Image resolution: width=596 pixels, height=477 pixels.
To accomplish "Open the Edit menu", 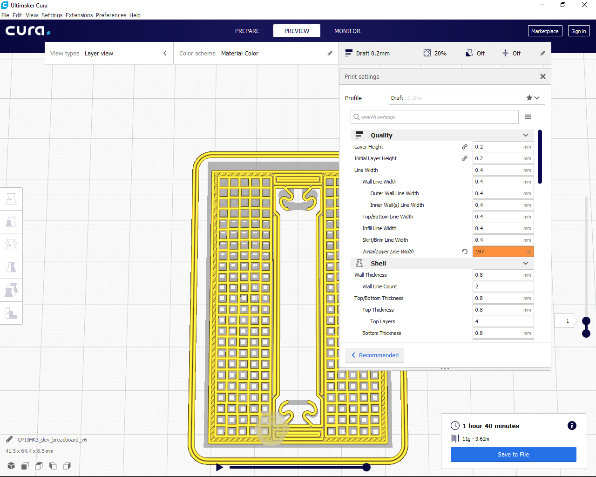I will (x=17, y=15).
